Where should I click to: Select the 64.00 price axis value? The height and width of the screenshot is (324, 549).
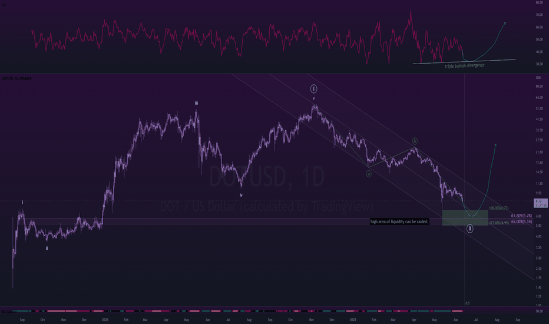(539, 98)
